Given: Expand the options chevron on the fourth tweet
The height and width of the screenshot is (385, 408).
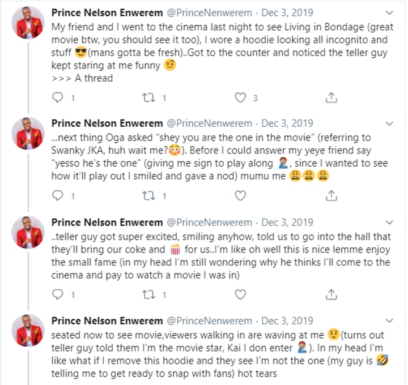Looking at the screenshot, I should (x=389, y=321).
